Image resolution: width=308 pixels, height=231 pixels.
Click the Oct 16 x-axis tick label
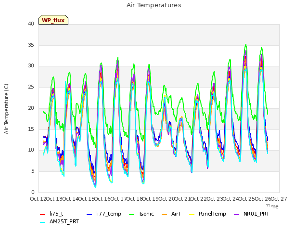click(103, 199)
